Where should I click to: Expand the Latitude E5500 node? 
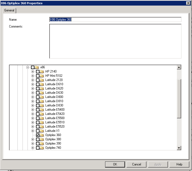pyautogui.click(x=33, y=118)
